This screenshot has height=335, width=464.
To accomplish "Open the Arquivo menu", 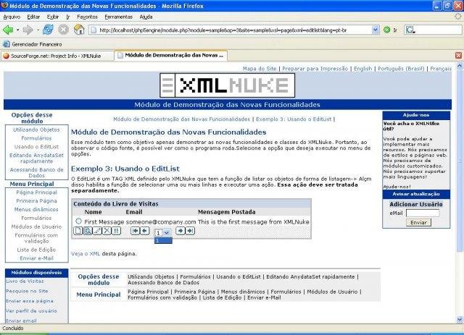I will pyautogui.click(x=12, y=17).
